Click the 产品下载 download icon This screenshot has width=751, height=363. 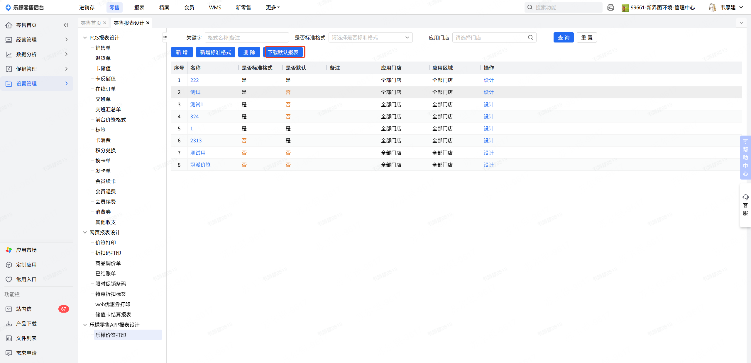[9, 323]
